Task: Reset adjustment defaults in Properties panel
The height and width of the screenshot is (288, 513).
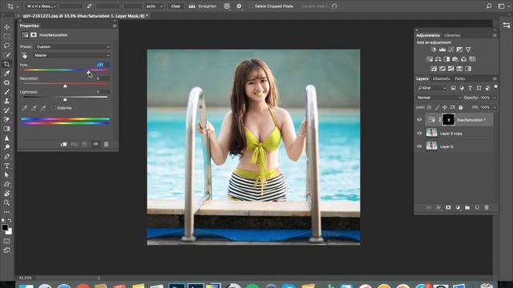Action: tap(84, 144)
